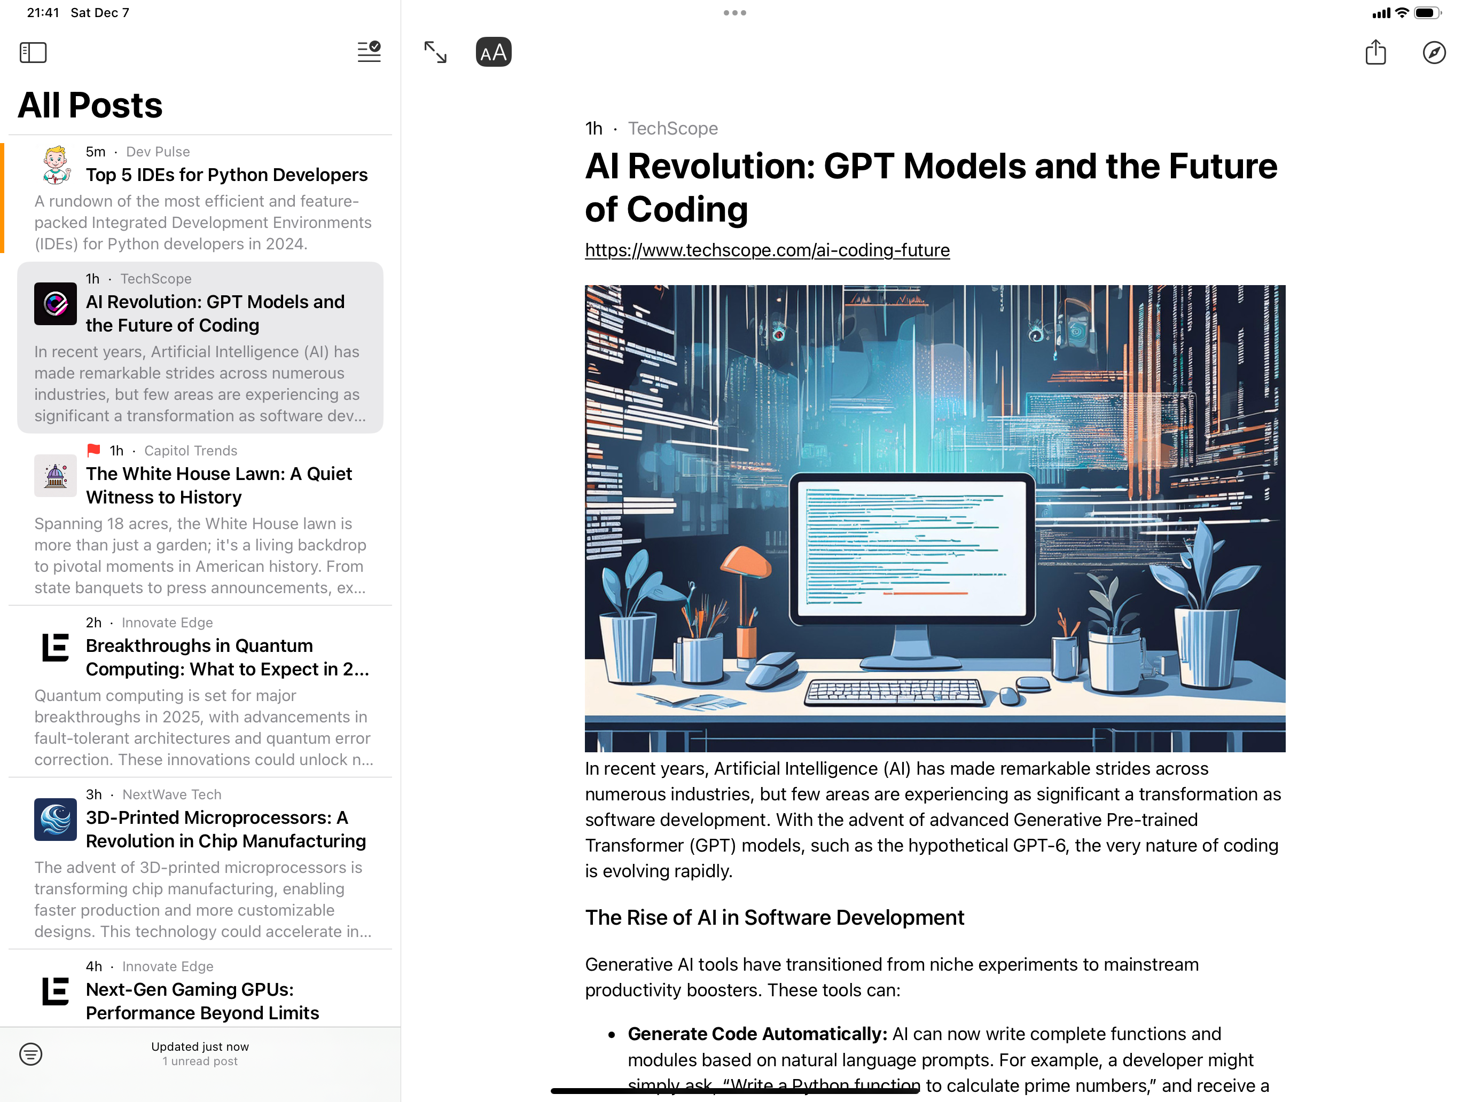Select AI Revolution post in list
The height and width of the screenshot is (1102, 1470).
click(200, 348)
